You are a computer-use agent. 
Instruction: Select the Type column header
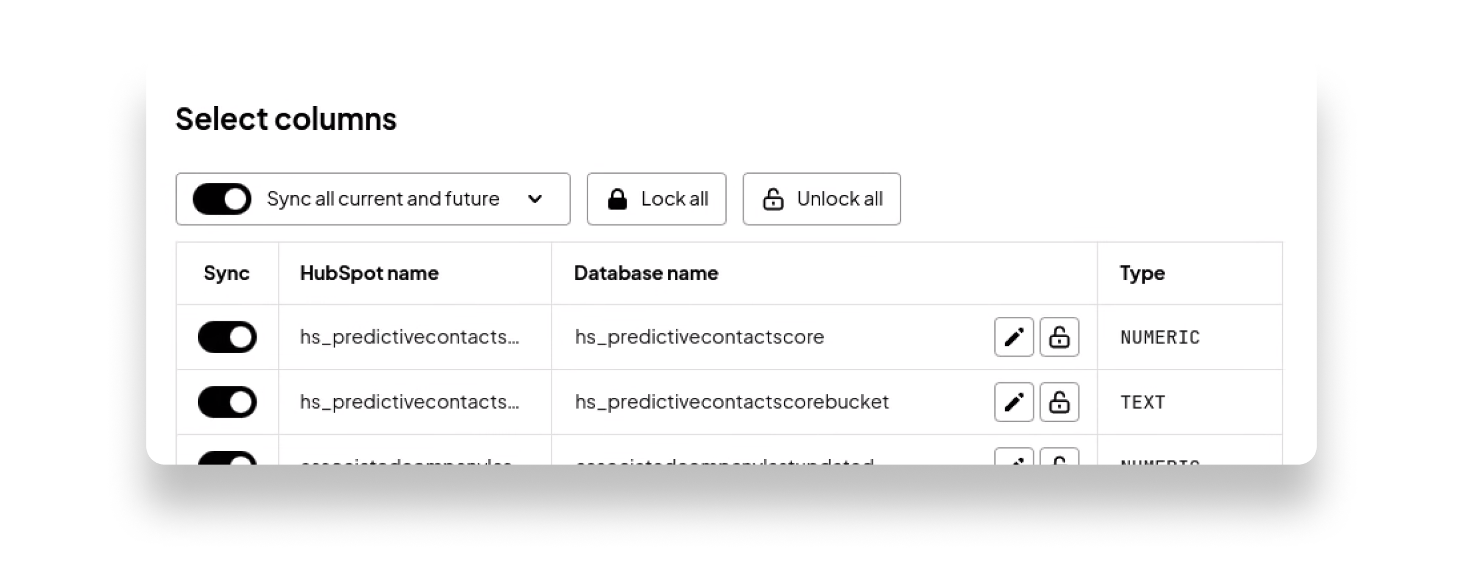click(x=1142, y=273)
